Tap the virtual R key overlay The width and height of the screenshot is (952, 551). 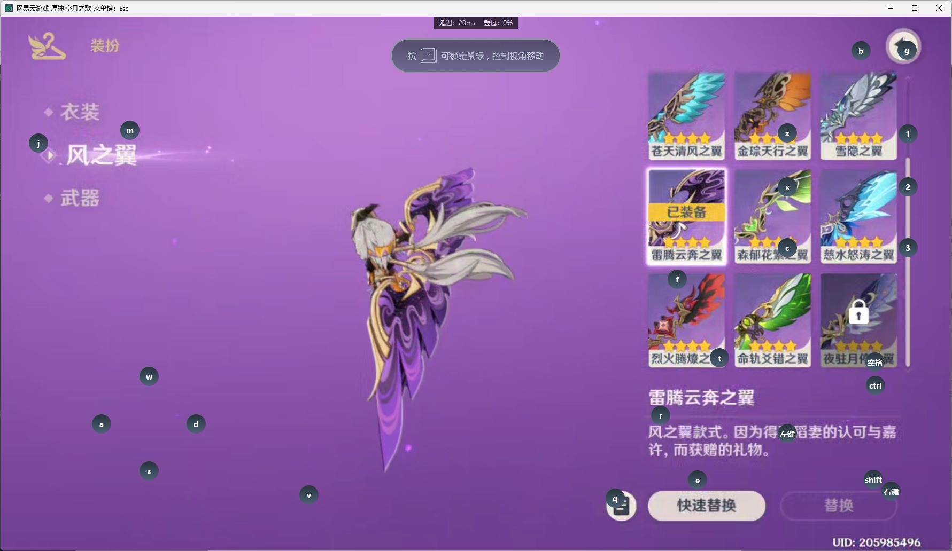661,415
